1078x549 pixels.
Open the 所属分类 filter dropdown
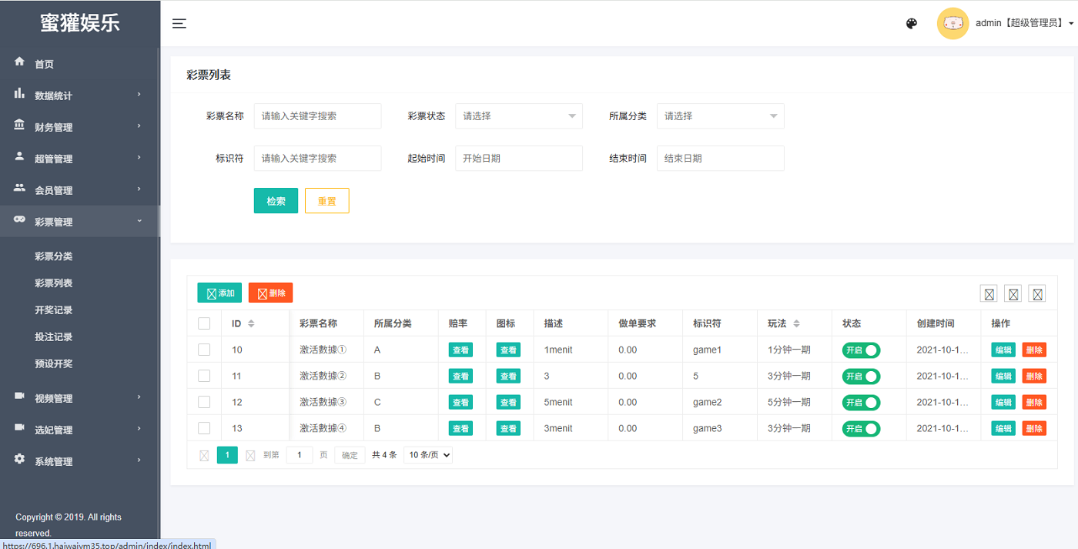[720, 116]
